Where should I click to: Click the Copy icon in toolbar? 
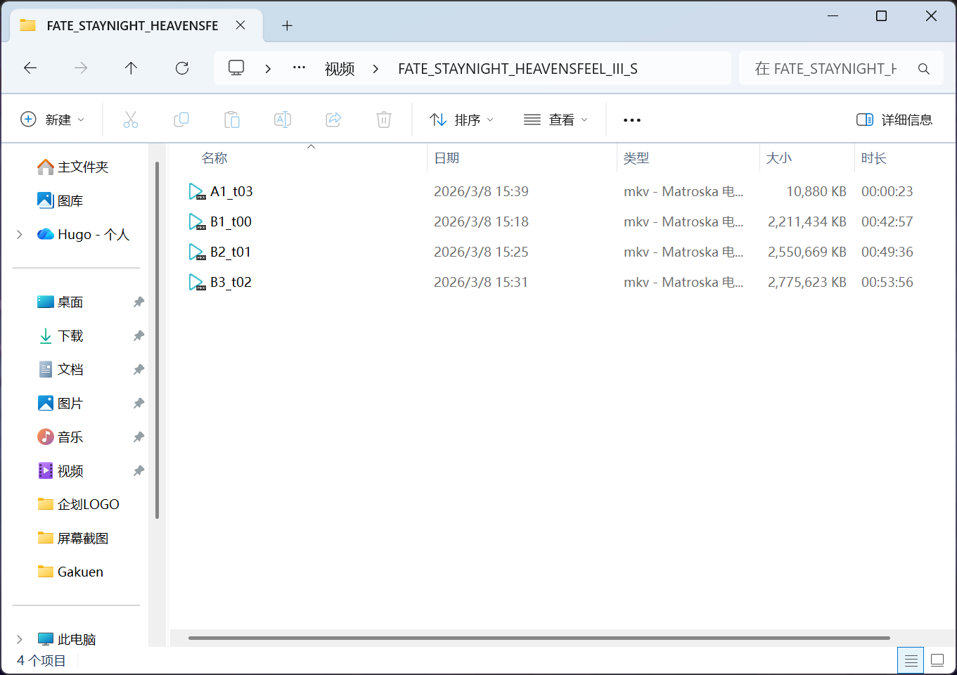181,120
